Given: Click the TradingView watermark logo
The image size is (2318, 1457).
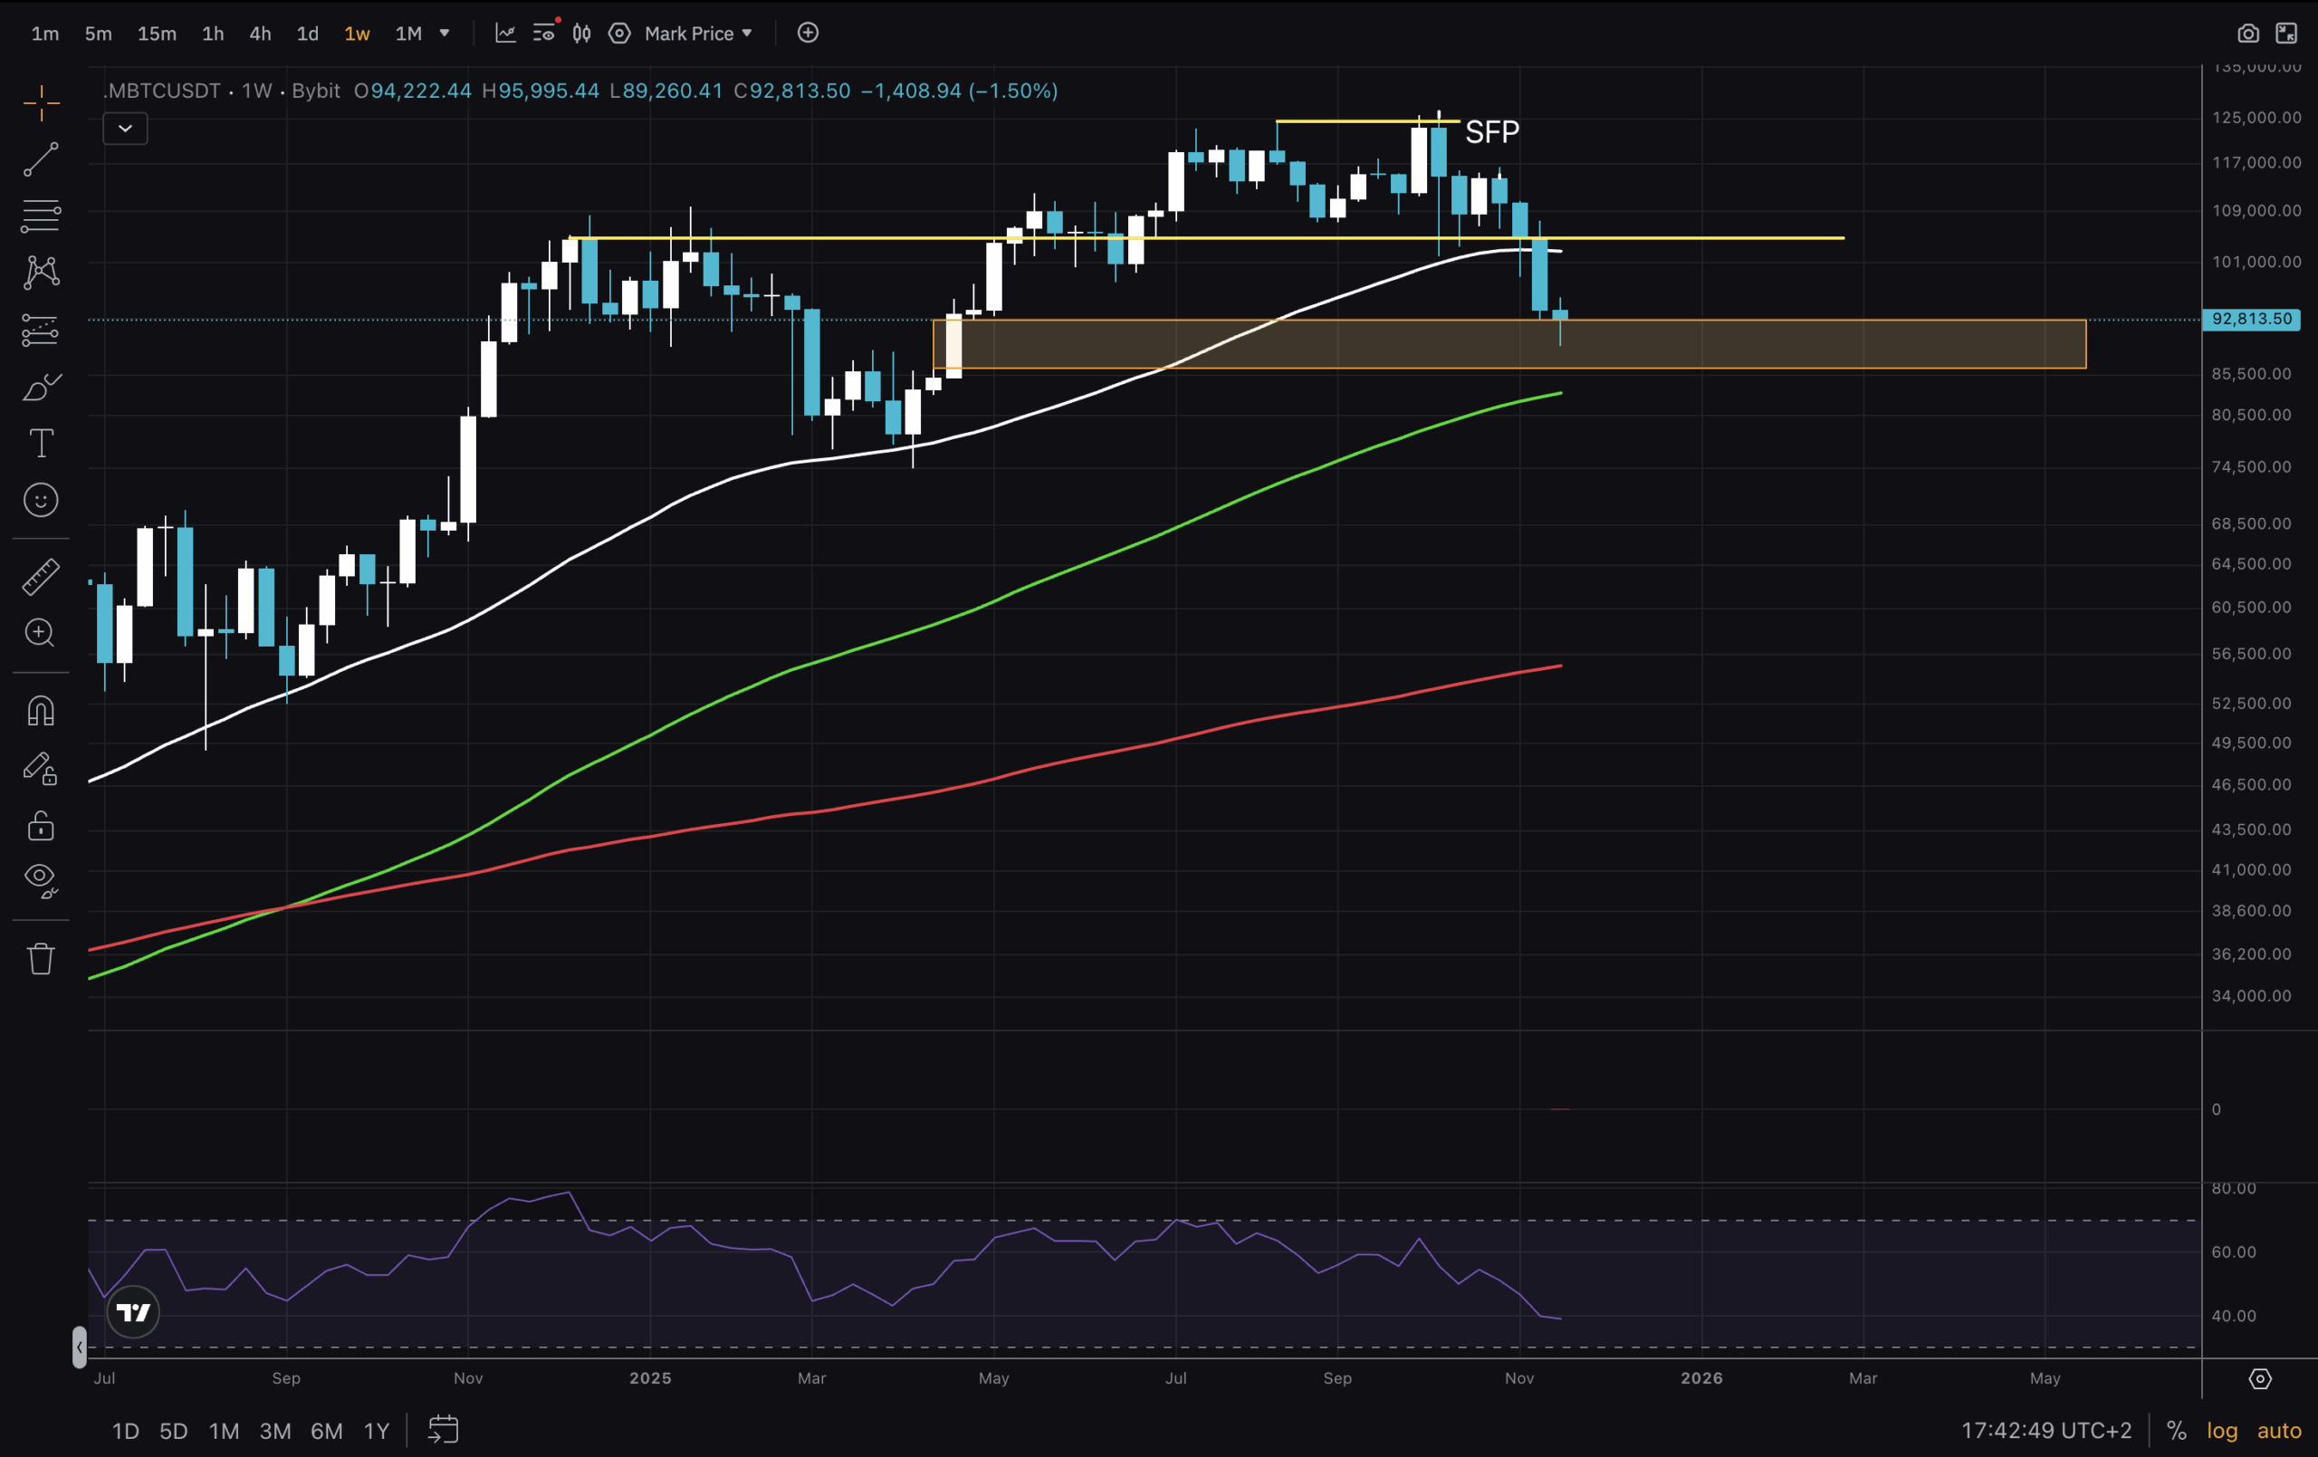Looking at the screenshot, I should pyautogui.click(x=132, y=1311).
